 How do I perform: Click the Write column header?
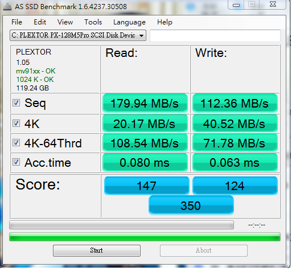coord(211,53)
